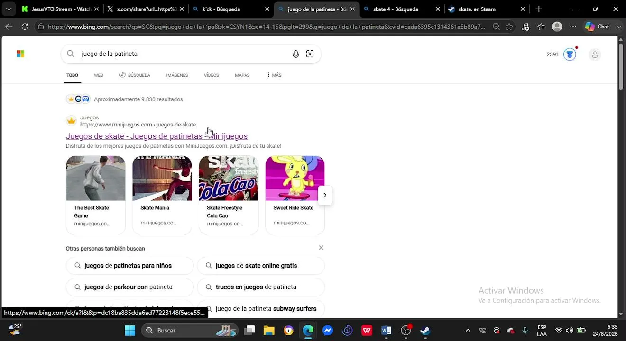
Task: Switch to the kick - Búsqueda tab
Action: [230, 9]
